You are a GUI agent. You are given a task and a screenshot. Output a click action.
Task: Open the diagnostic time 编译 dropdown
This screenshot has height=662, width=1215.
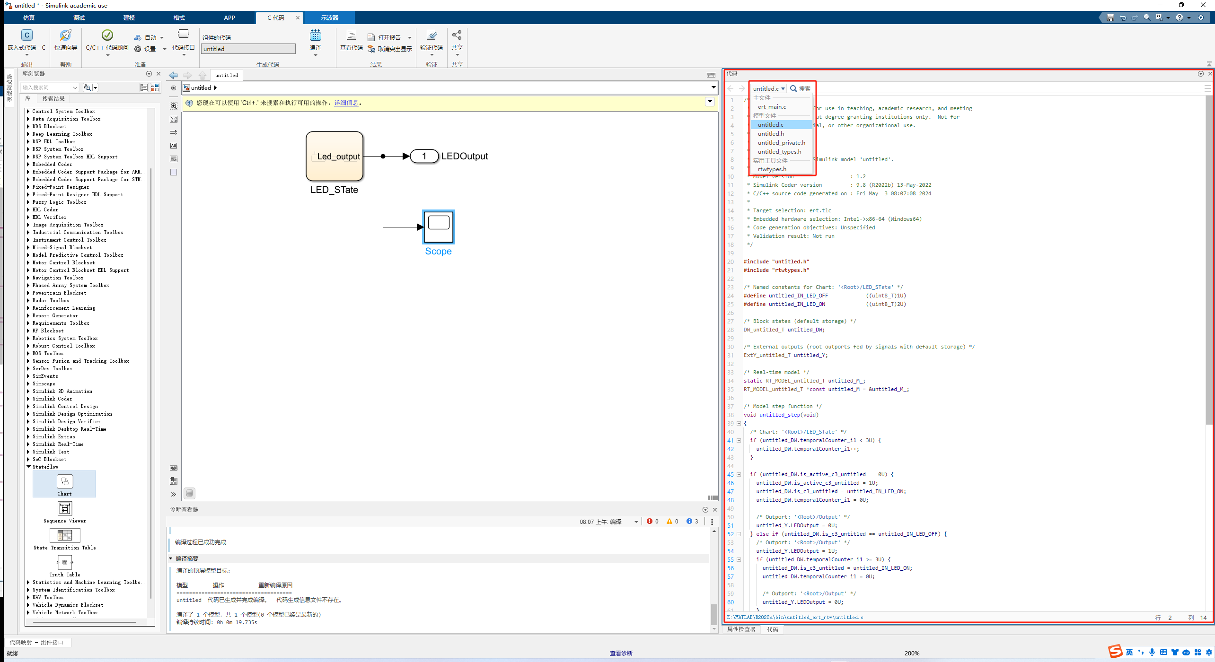pyautogui.click(x=636, y=522)
